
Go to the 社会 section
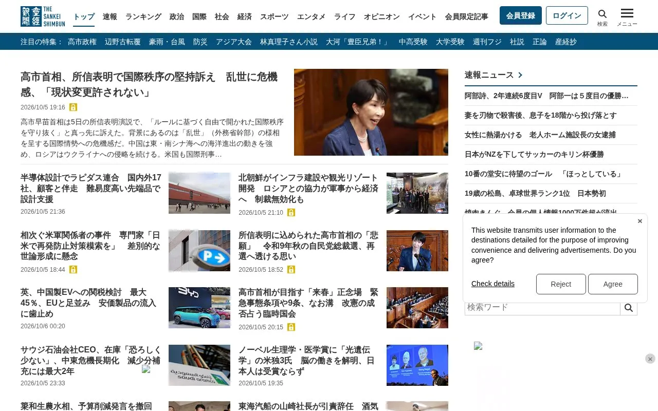coord(222,16)
